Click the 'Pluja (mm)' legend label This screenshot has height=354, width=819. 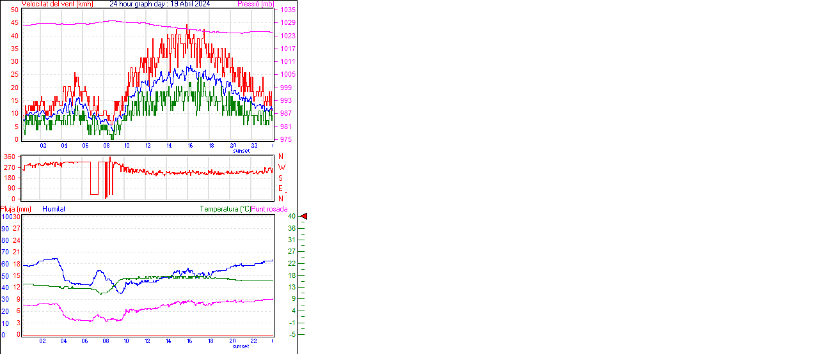click(16, 209)
